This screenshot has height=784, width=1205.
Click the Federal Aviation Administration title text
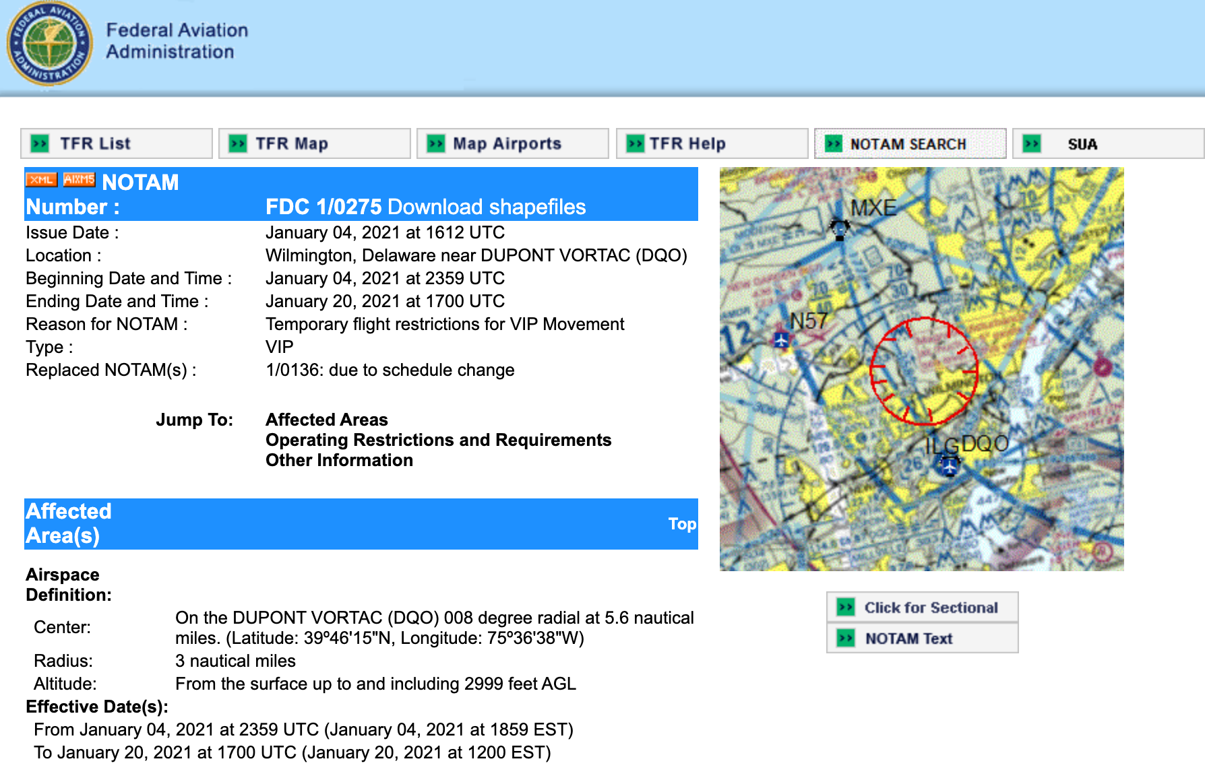pyautogui.click(x=177, y=41)
